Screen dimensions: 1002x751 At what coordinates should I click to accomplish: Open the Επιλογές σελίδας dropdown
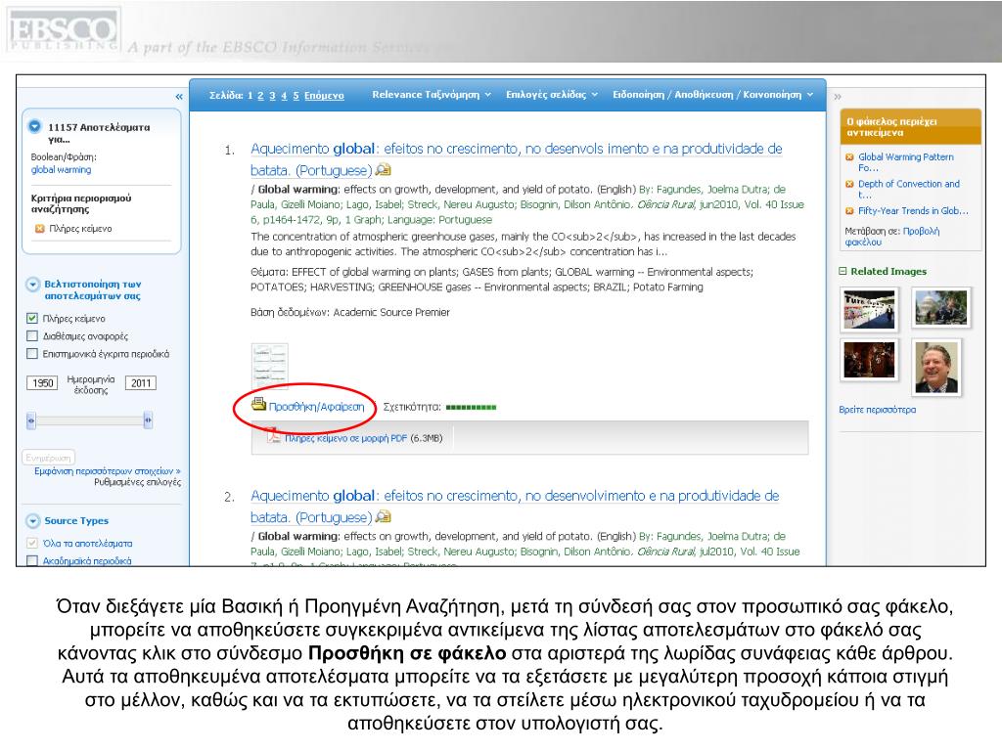coord(552,95)
